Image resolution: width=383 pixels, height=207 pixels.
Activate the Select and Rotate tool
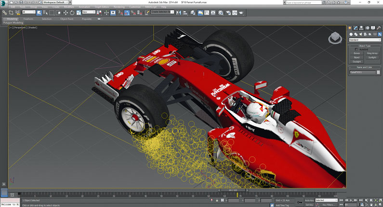coord(72,13)
